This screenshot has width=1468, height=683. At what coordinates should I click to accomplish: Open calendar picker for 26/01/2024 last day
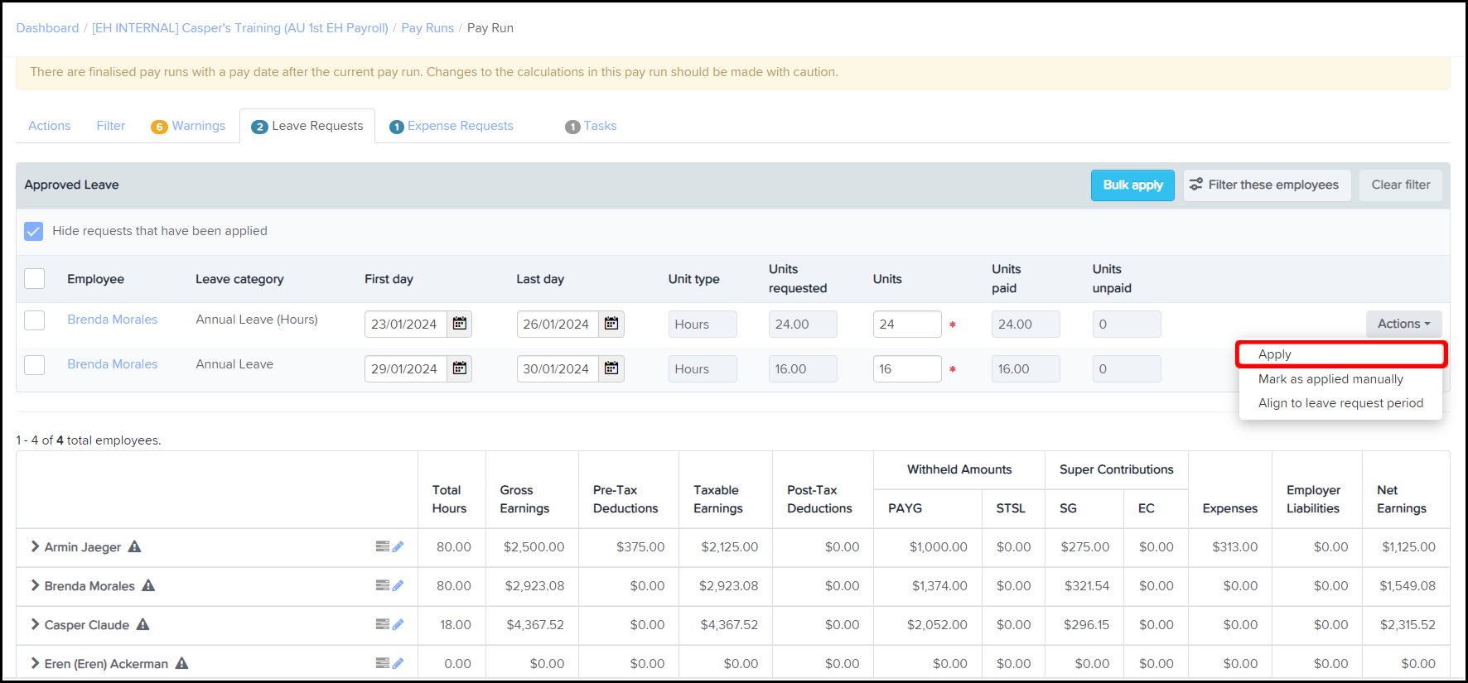[x=611, y=324]
